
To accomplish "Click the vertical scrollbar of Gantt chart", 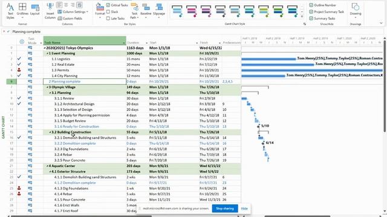I will point(385,86).
